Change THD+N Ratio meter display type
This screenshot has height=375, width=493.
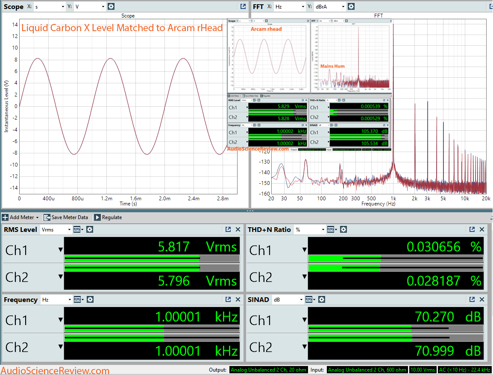(332, 229)
